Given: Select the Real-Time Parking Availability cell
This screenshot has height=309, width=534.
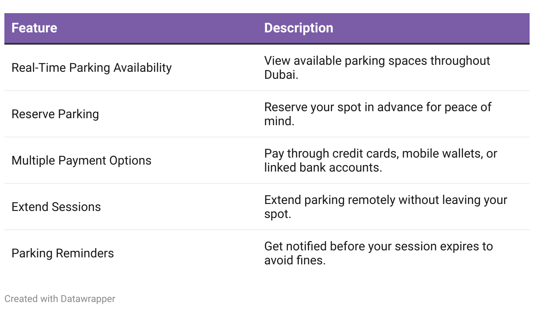Looking at the screenshot, I should click(x=91, y=68).
